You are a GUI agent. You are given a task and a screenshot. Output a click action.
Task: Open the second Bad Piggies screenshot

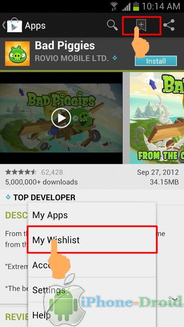pyautogui.click(x=157, y=118)
